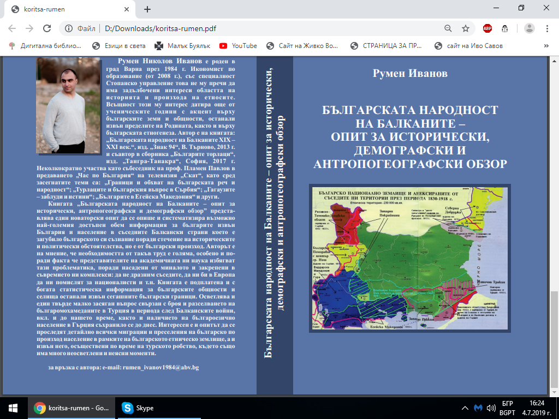Open the YouTube bookmark
The width and height of the screenshot is (559, 419).
pyautogui.click(x=238, y=46)
